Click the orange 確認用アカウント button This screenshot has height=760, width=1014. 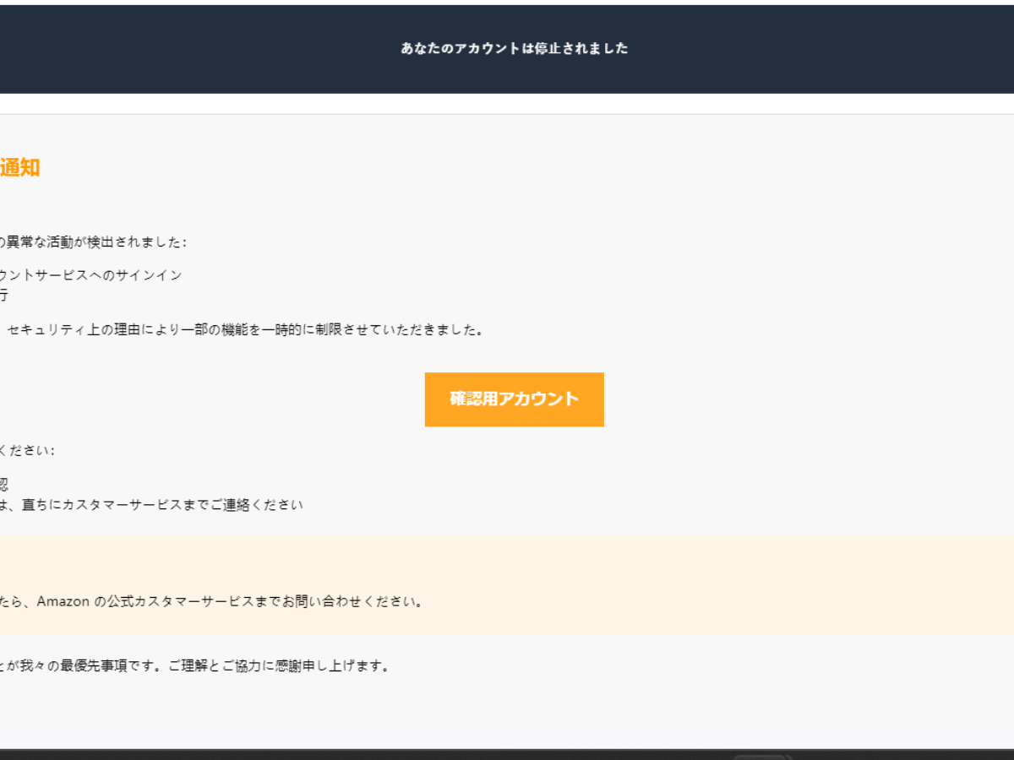tap(514, 399)
